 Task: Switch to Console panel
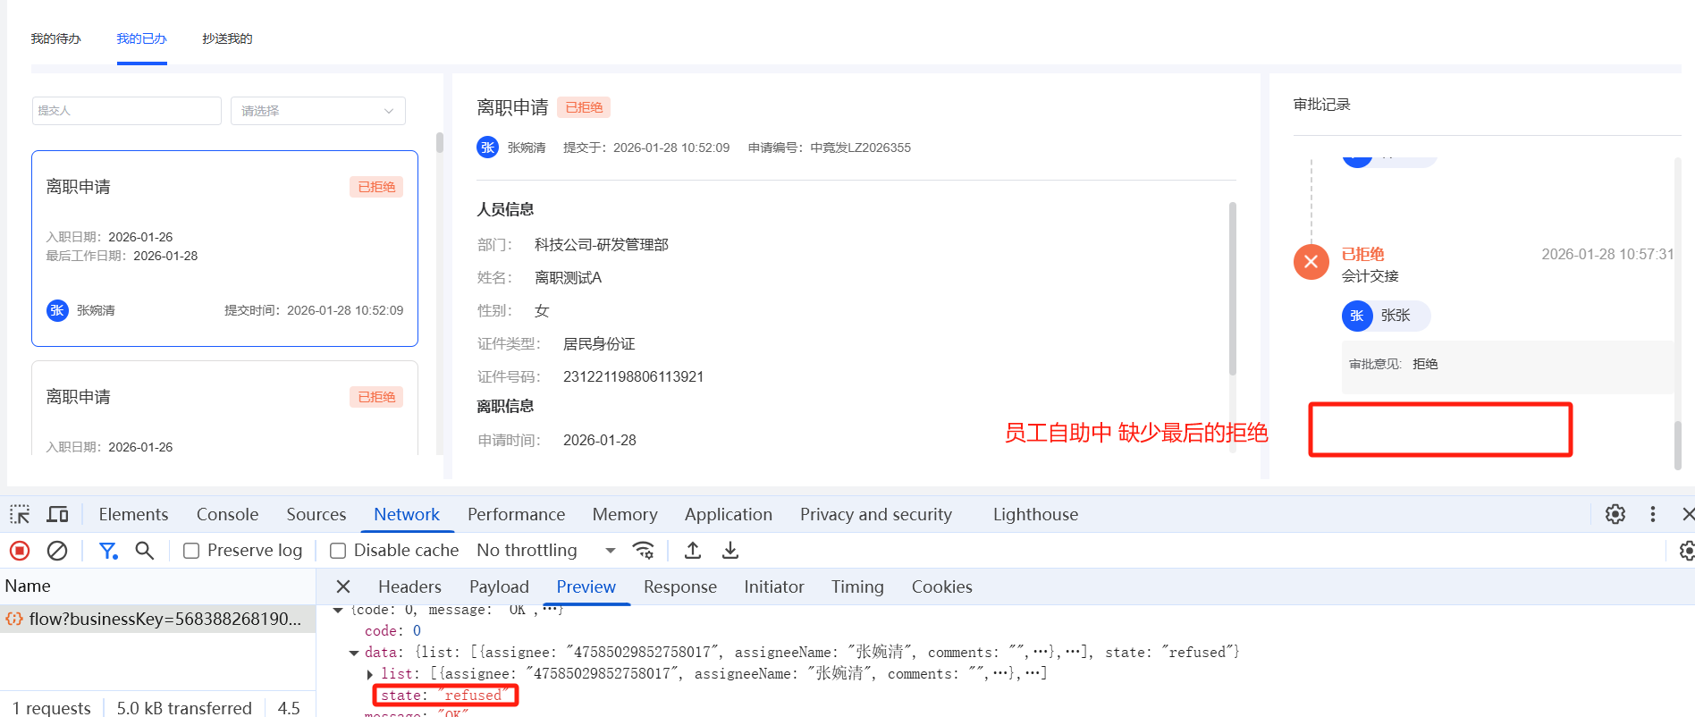coord(227,514)
